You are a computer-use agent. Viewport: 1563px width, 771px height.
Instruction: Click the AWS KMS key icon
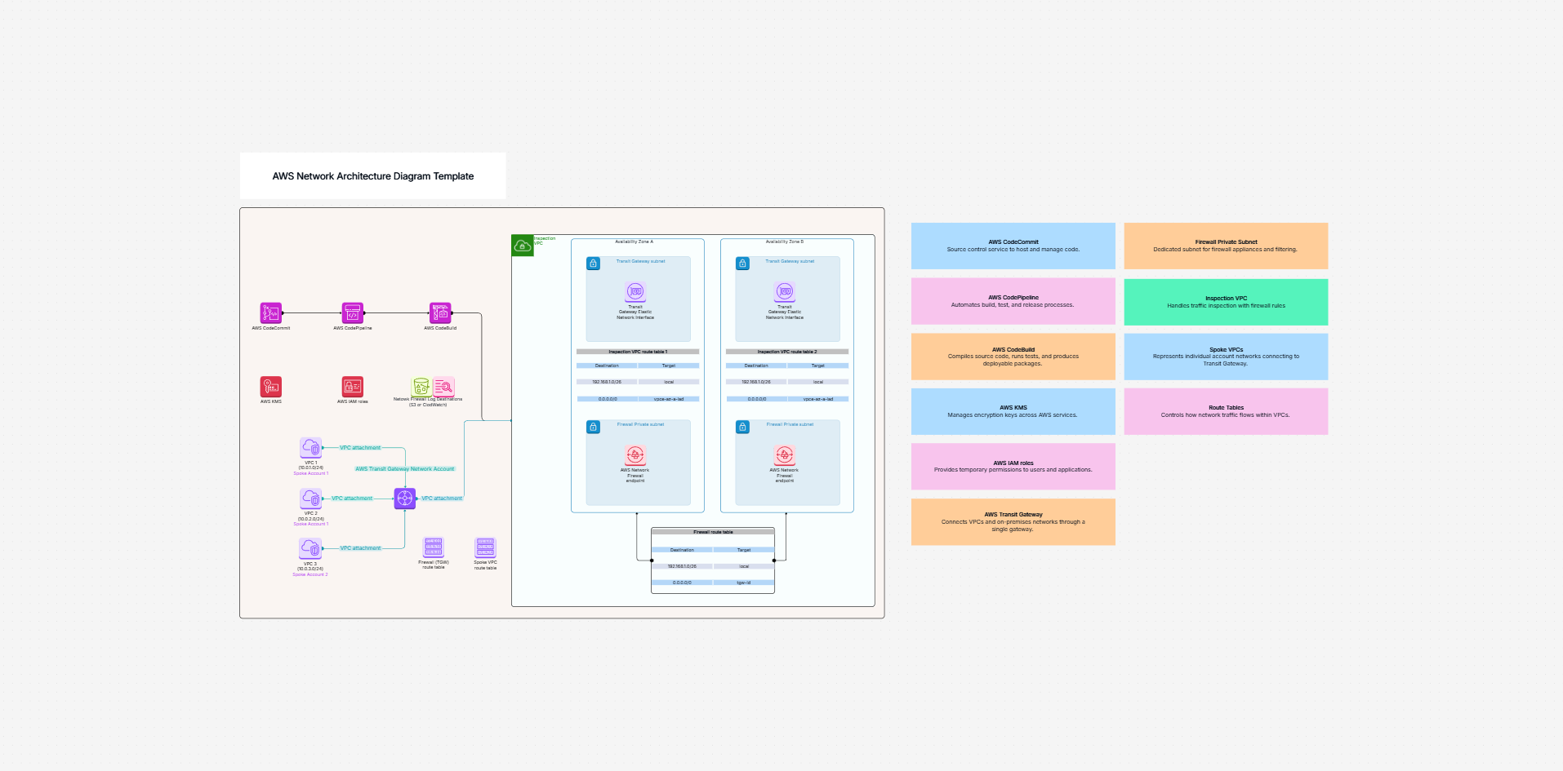271,387
